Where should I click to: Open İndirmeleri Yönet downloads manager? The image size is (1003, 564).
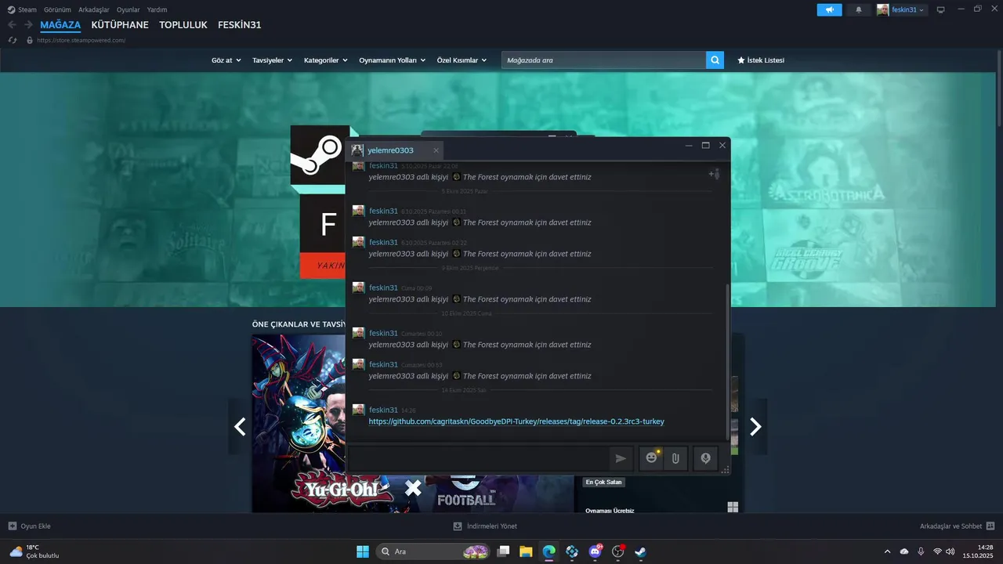coord(485,526)
